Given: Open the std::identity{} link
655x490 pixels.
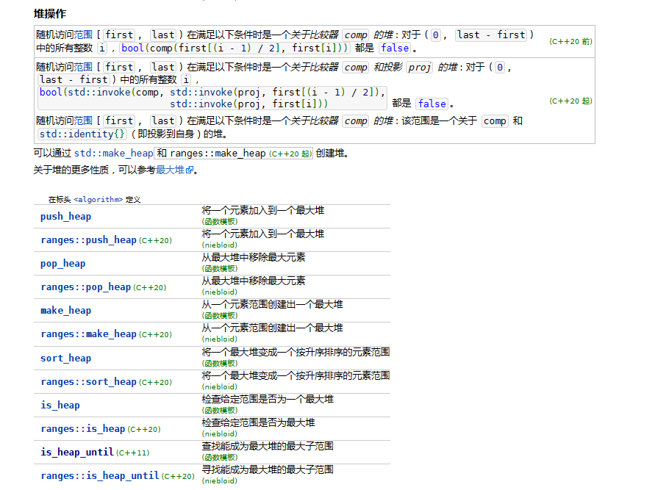Looking at the screenshot, I should [x=82, y=134].
